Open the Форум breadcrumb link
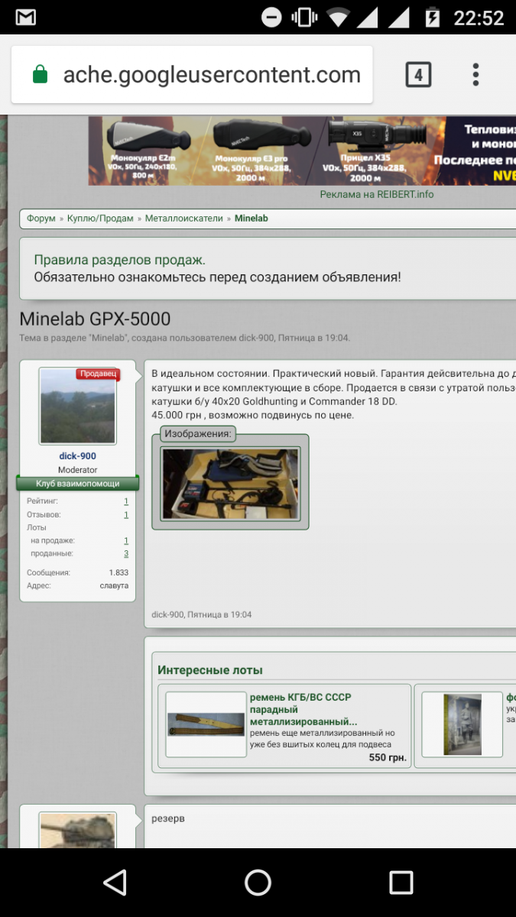The width and height of the screenshot is (516, 917). point(41,219)
